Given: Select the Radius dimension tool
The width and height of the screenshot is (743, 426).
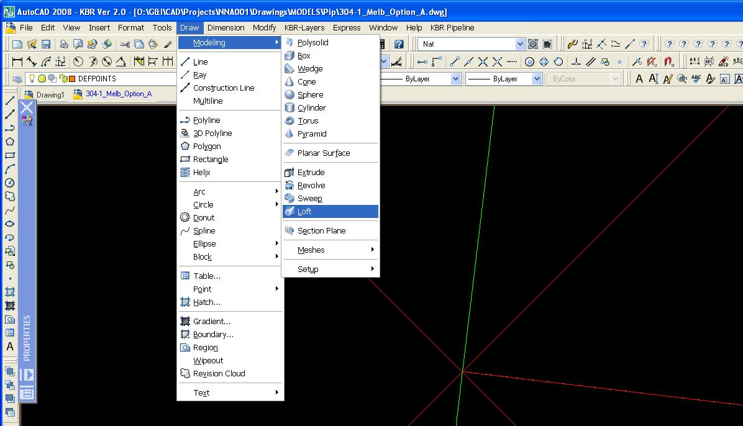Looking at the screenshot, I should click(x=78, y=61).
